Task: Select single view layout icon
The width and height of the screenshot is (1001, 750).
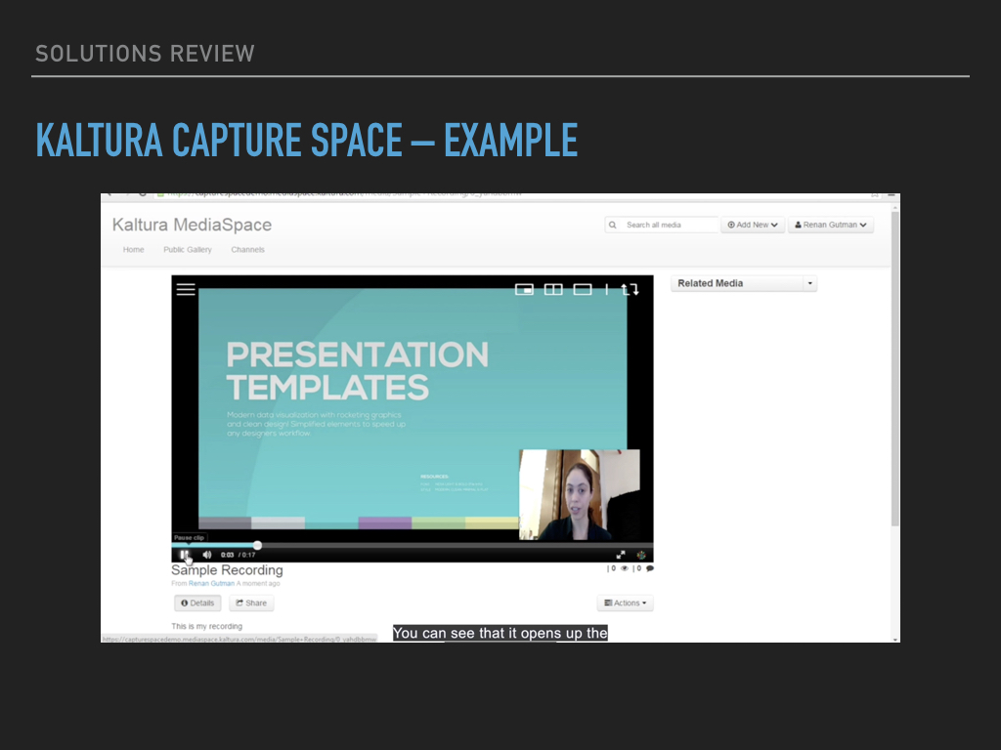Action: coord(583,289)
